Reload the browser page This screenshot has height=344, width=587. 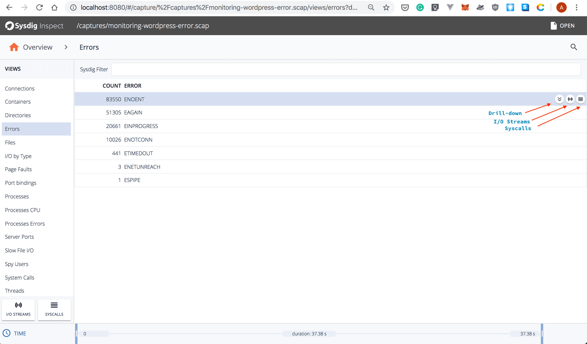(x=39, y=8)
